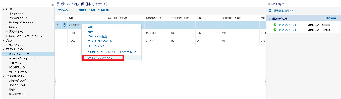The width and height of the screenshot is (341, 99).
Task: Click the first green backup success icon
Action: (275, 25)
